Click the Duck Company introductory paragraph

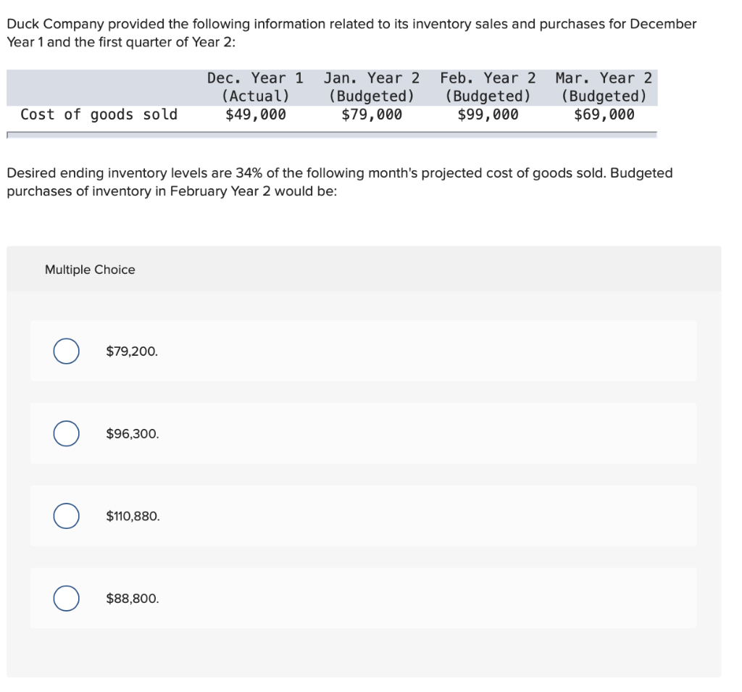pos(351,33)
